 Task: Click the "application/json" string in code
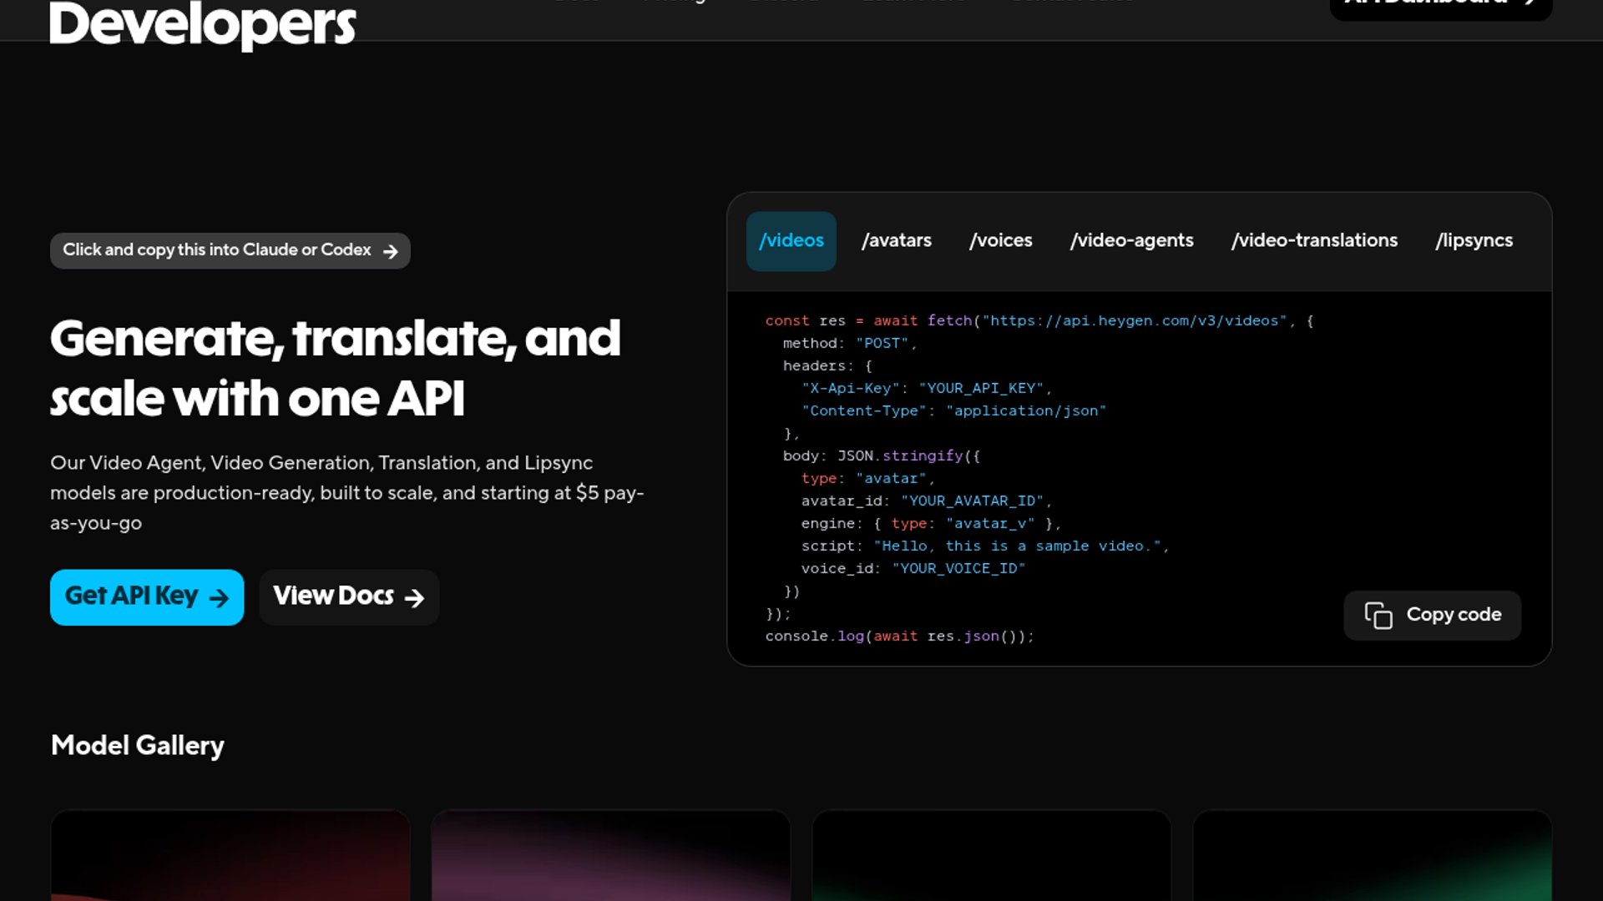(1026, 411)
